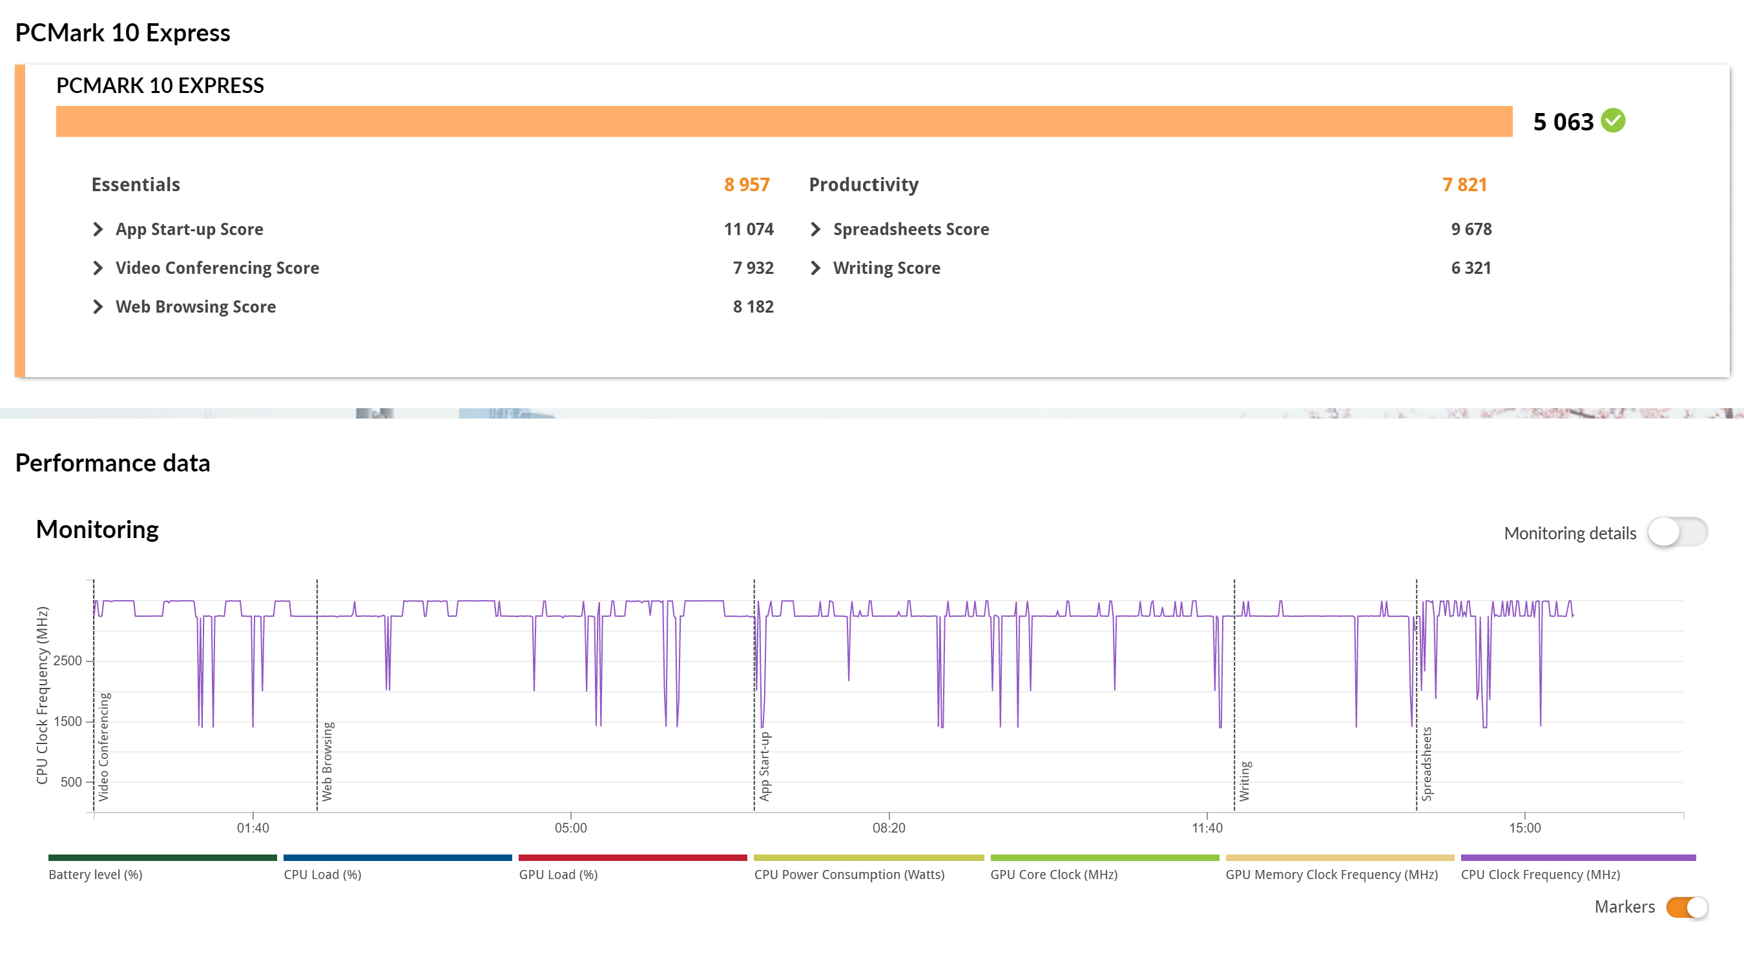1744x974 pixels.
Task: Click the 500 y-axis tick label
Action: tap(70, 782)
